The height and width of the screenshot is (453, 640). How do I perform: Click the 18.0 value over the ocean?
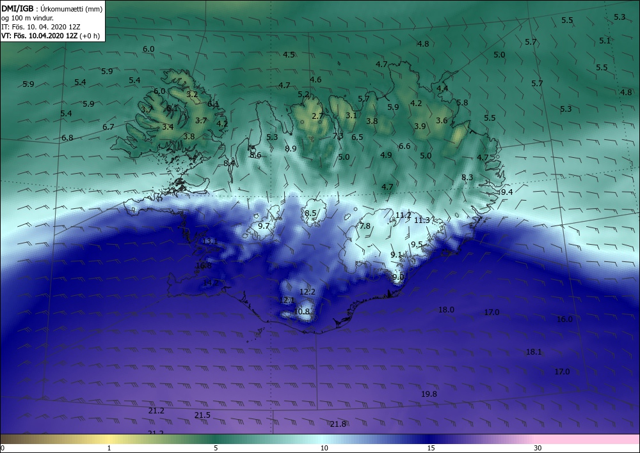tap(446, 310)
